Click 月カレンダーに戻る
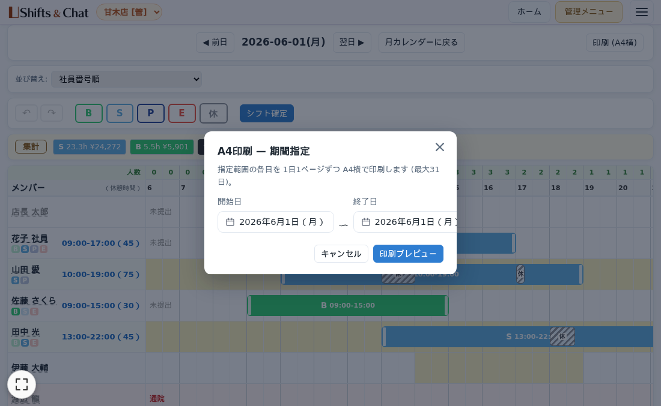The width and height of the screenshot is (661, 406). [422, 43]
